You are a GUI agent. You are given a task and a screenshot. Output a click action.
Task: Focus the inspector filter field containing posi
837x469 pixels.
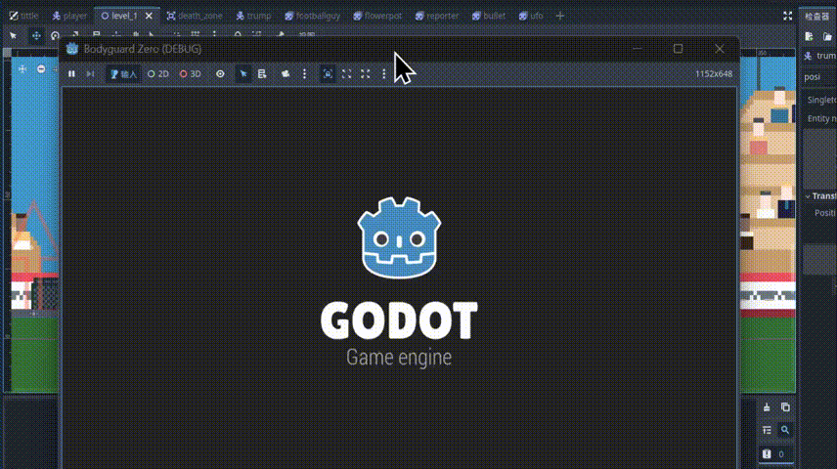(x=820, y=77)
